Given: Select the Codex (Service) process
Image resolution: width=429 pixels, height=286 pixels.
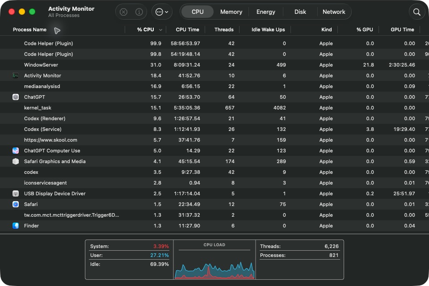Looking at the screenshot, I should [x=214, y=129].
